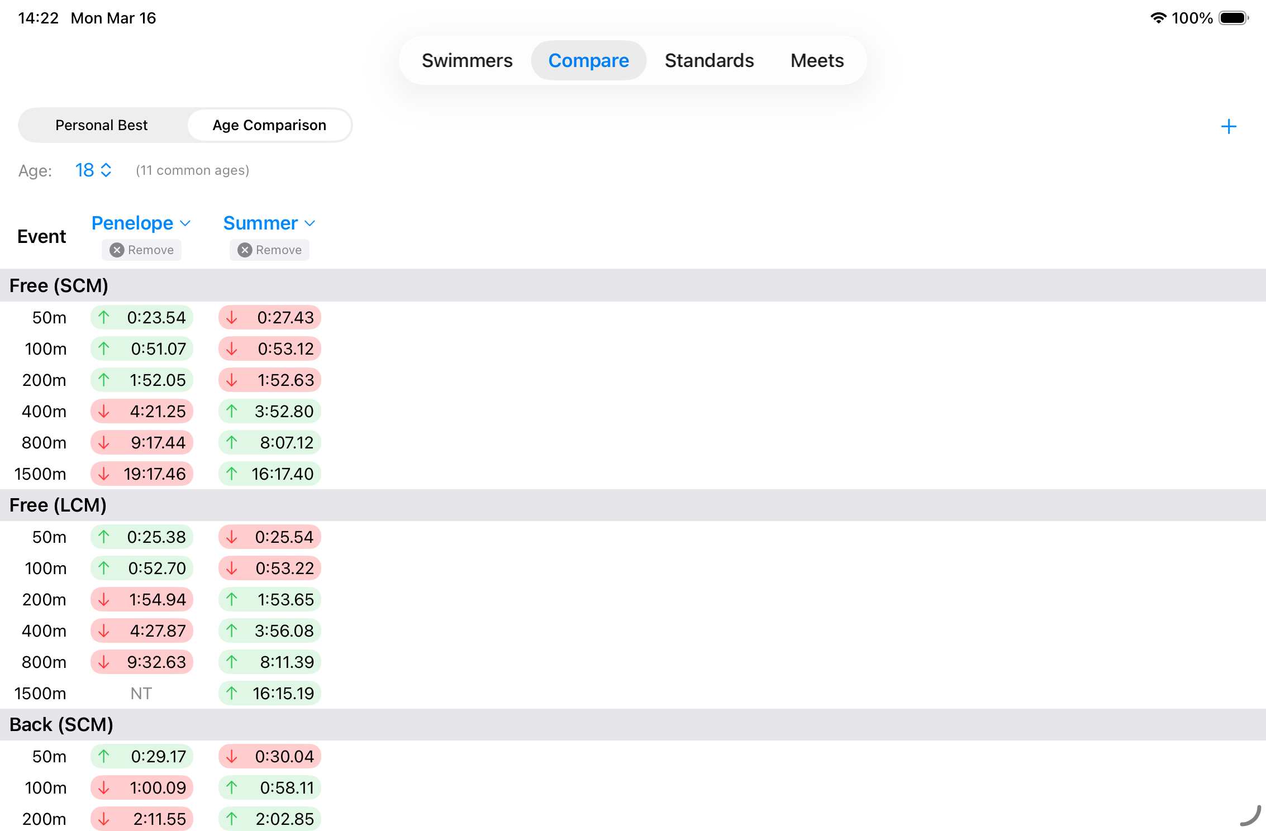Select the Age Comparison segment

click(x=269, y=125)
